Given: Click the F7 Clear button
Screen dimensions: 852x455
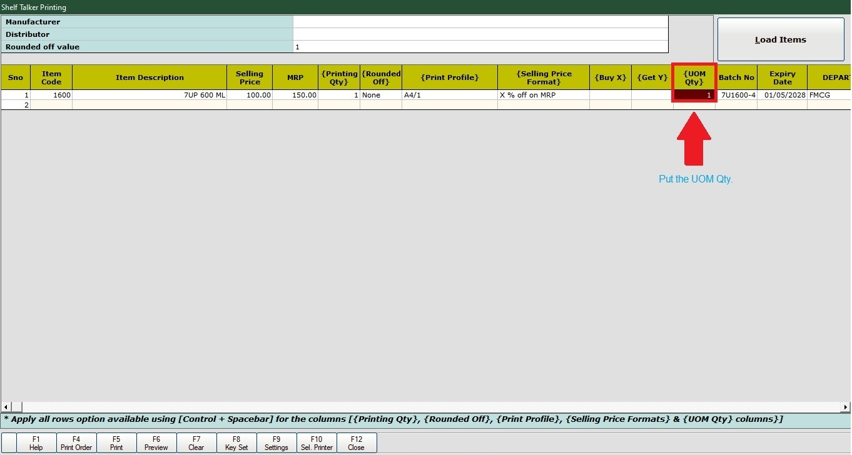Looking at the screenshot, I should click(196, 443).
